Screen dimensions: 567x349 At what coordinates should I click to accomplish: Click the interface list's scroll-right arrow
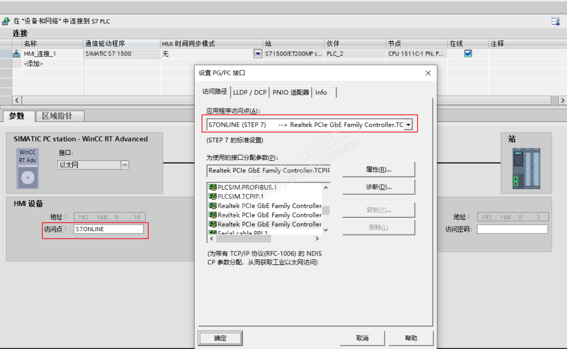tap(317, 238)
